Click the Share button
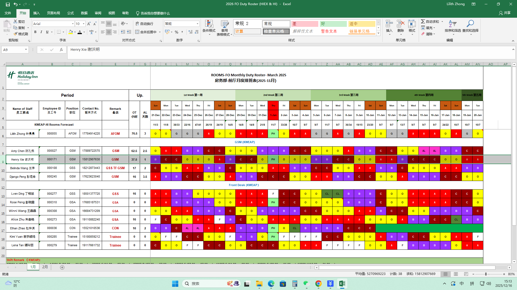The width and height of the screenshot is (517, 290). 505,13
